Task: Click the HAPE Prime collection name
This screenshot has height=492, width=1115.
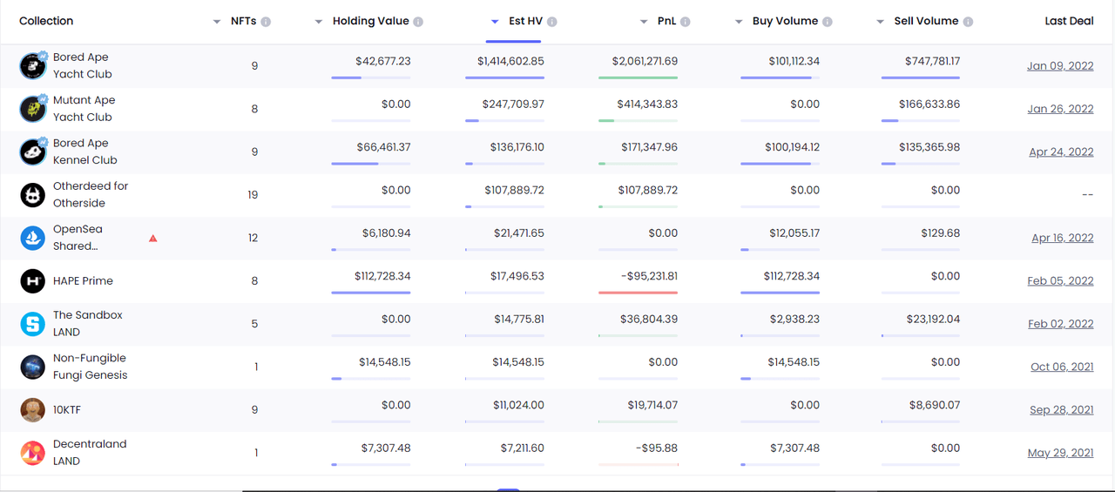Action: tap(83, 280)
